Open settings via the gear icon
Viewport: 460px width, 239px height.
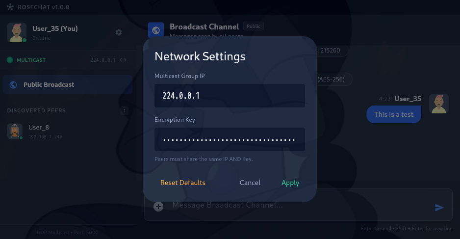pyautogui.click(x=118, y=32)
